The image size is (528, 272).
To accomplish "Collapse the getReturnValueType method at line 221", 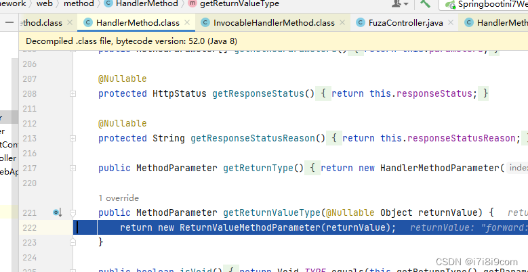I will click(73, 212).
